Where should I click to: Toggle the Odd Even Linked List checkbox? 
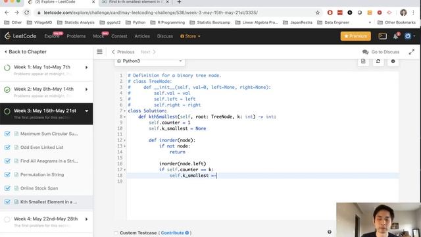pyautogui.click(x=7, y=147)
